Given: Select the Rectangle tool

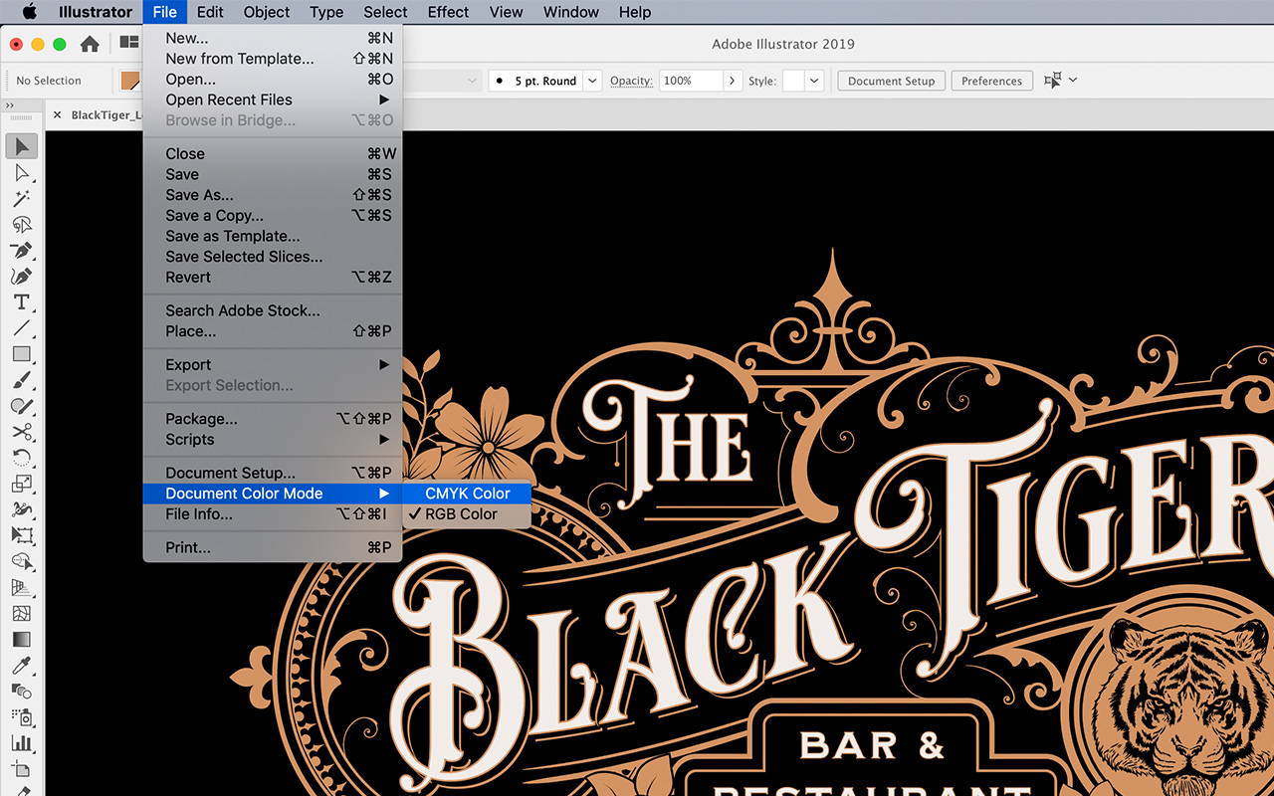Looking at the screenshot, I should click(22, 353).
